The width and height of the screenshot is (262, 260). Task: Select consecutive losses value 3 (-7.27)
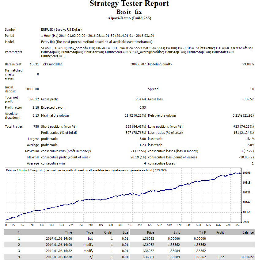tap(247, 151)
